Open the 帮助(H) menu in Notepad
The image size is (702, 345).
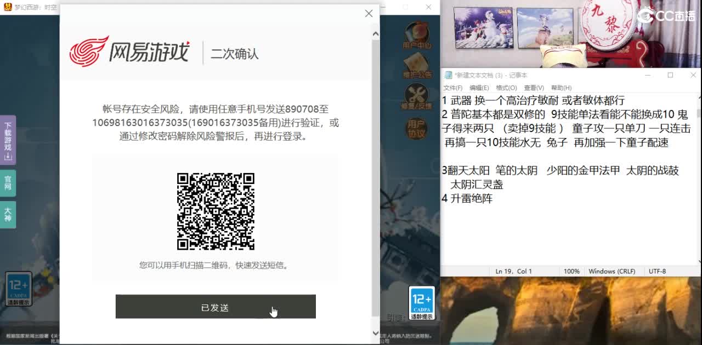[x=561, y=88]
